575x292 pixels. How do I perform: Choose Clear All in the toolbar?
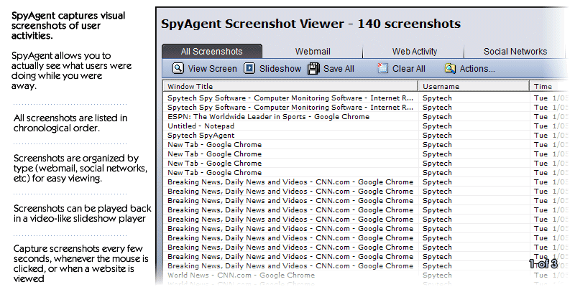point(408,68)
